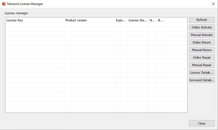
Task: Close window using title bar X
Action: click(213, 4)
